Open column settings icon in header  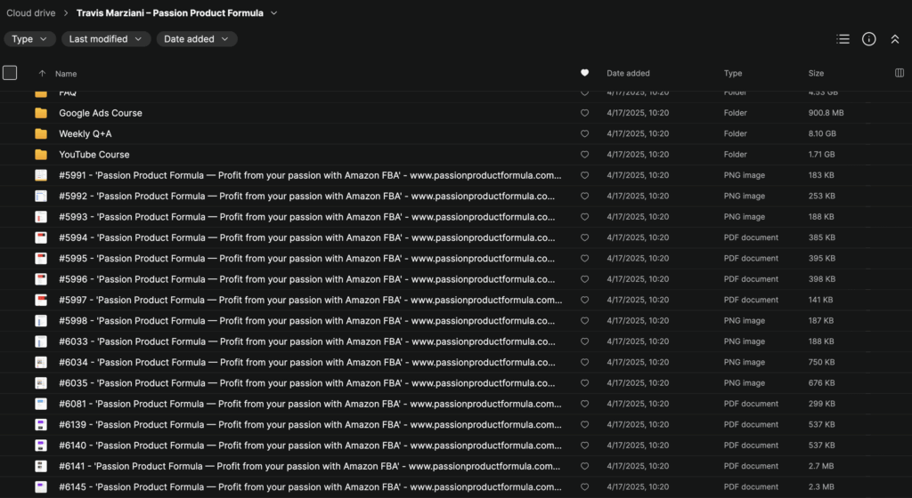pos(899,73)
